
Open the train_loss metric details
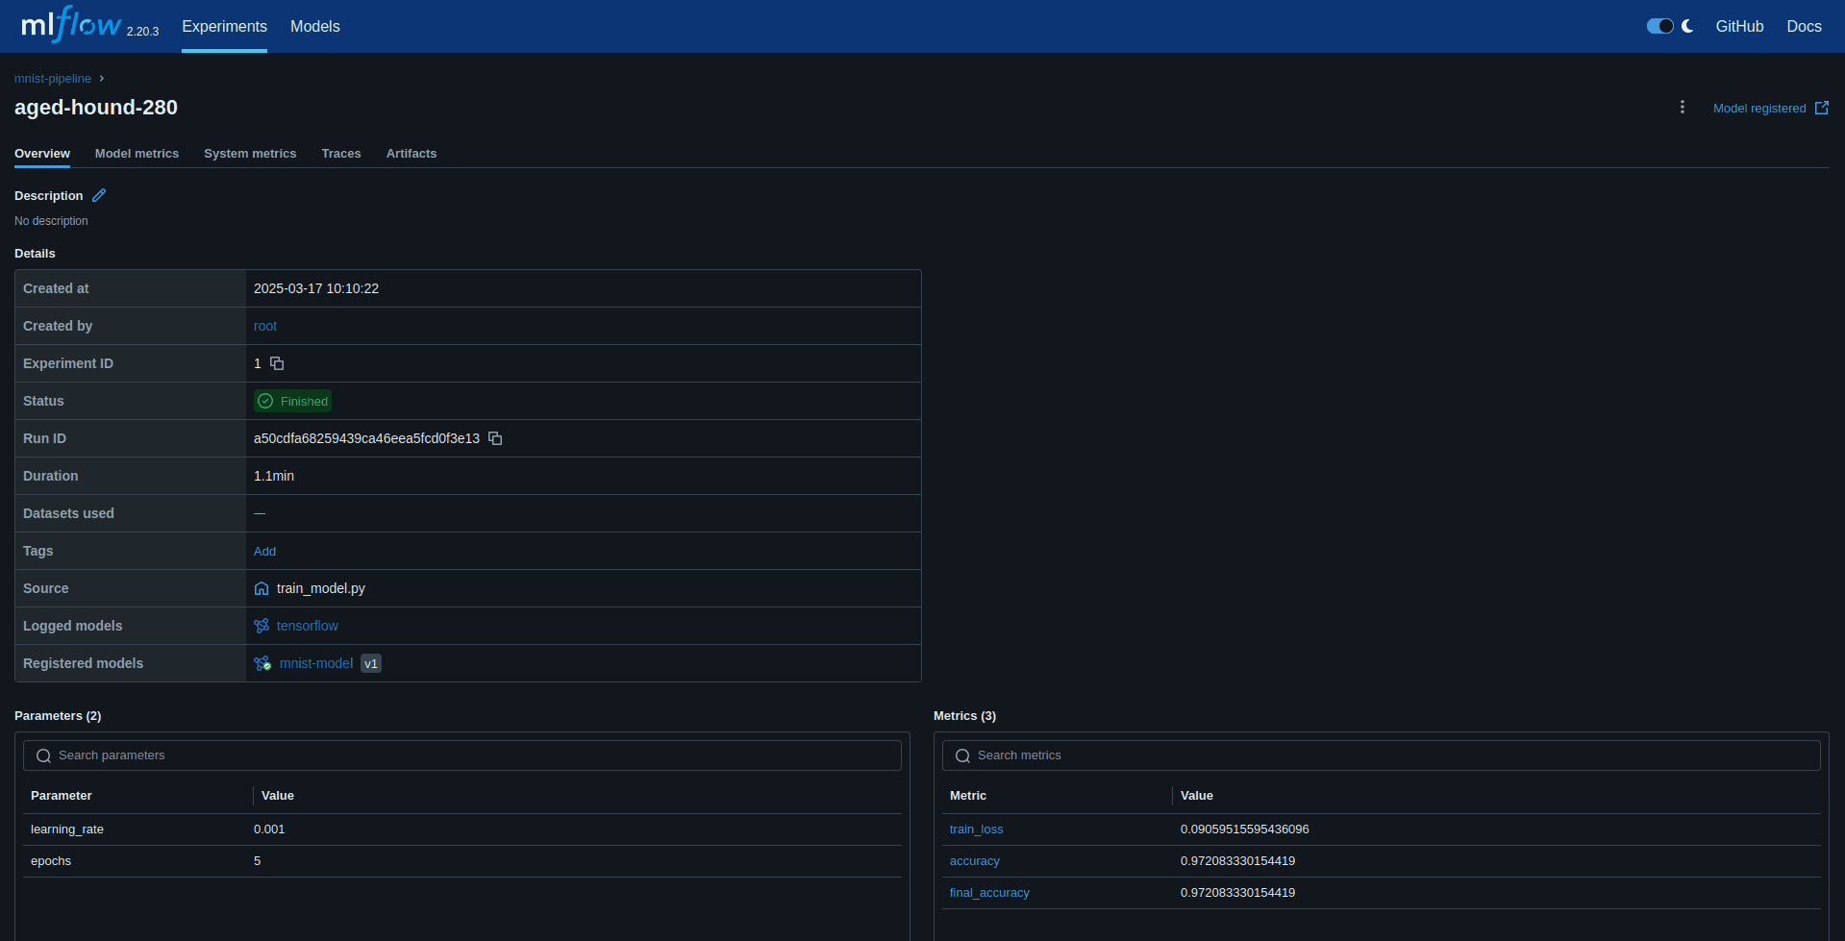coord(976,829)
